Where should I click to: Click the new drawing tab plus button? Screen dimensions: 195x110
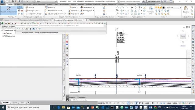point(88,20)
